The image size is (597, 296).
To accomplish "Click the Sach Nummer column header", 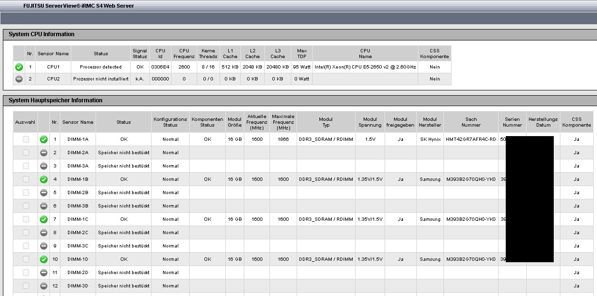I will coord(471,122).
